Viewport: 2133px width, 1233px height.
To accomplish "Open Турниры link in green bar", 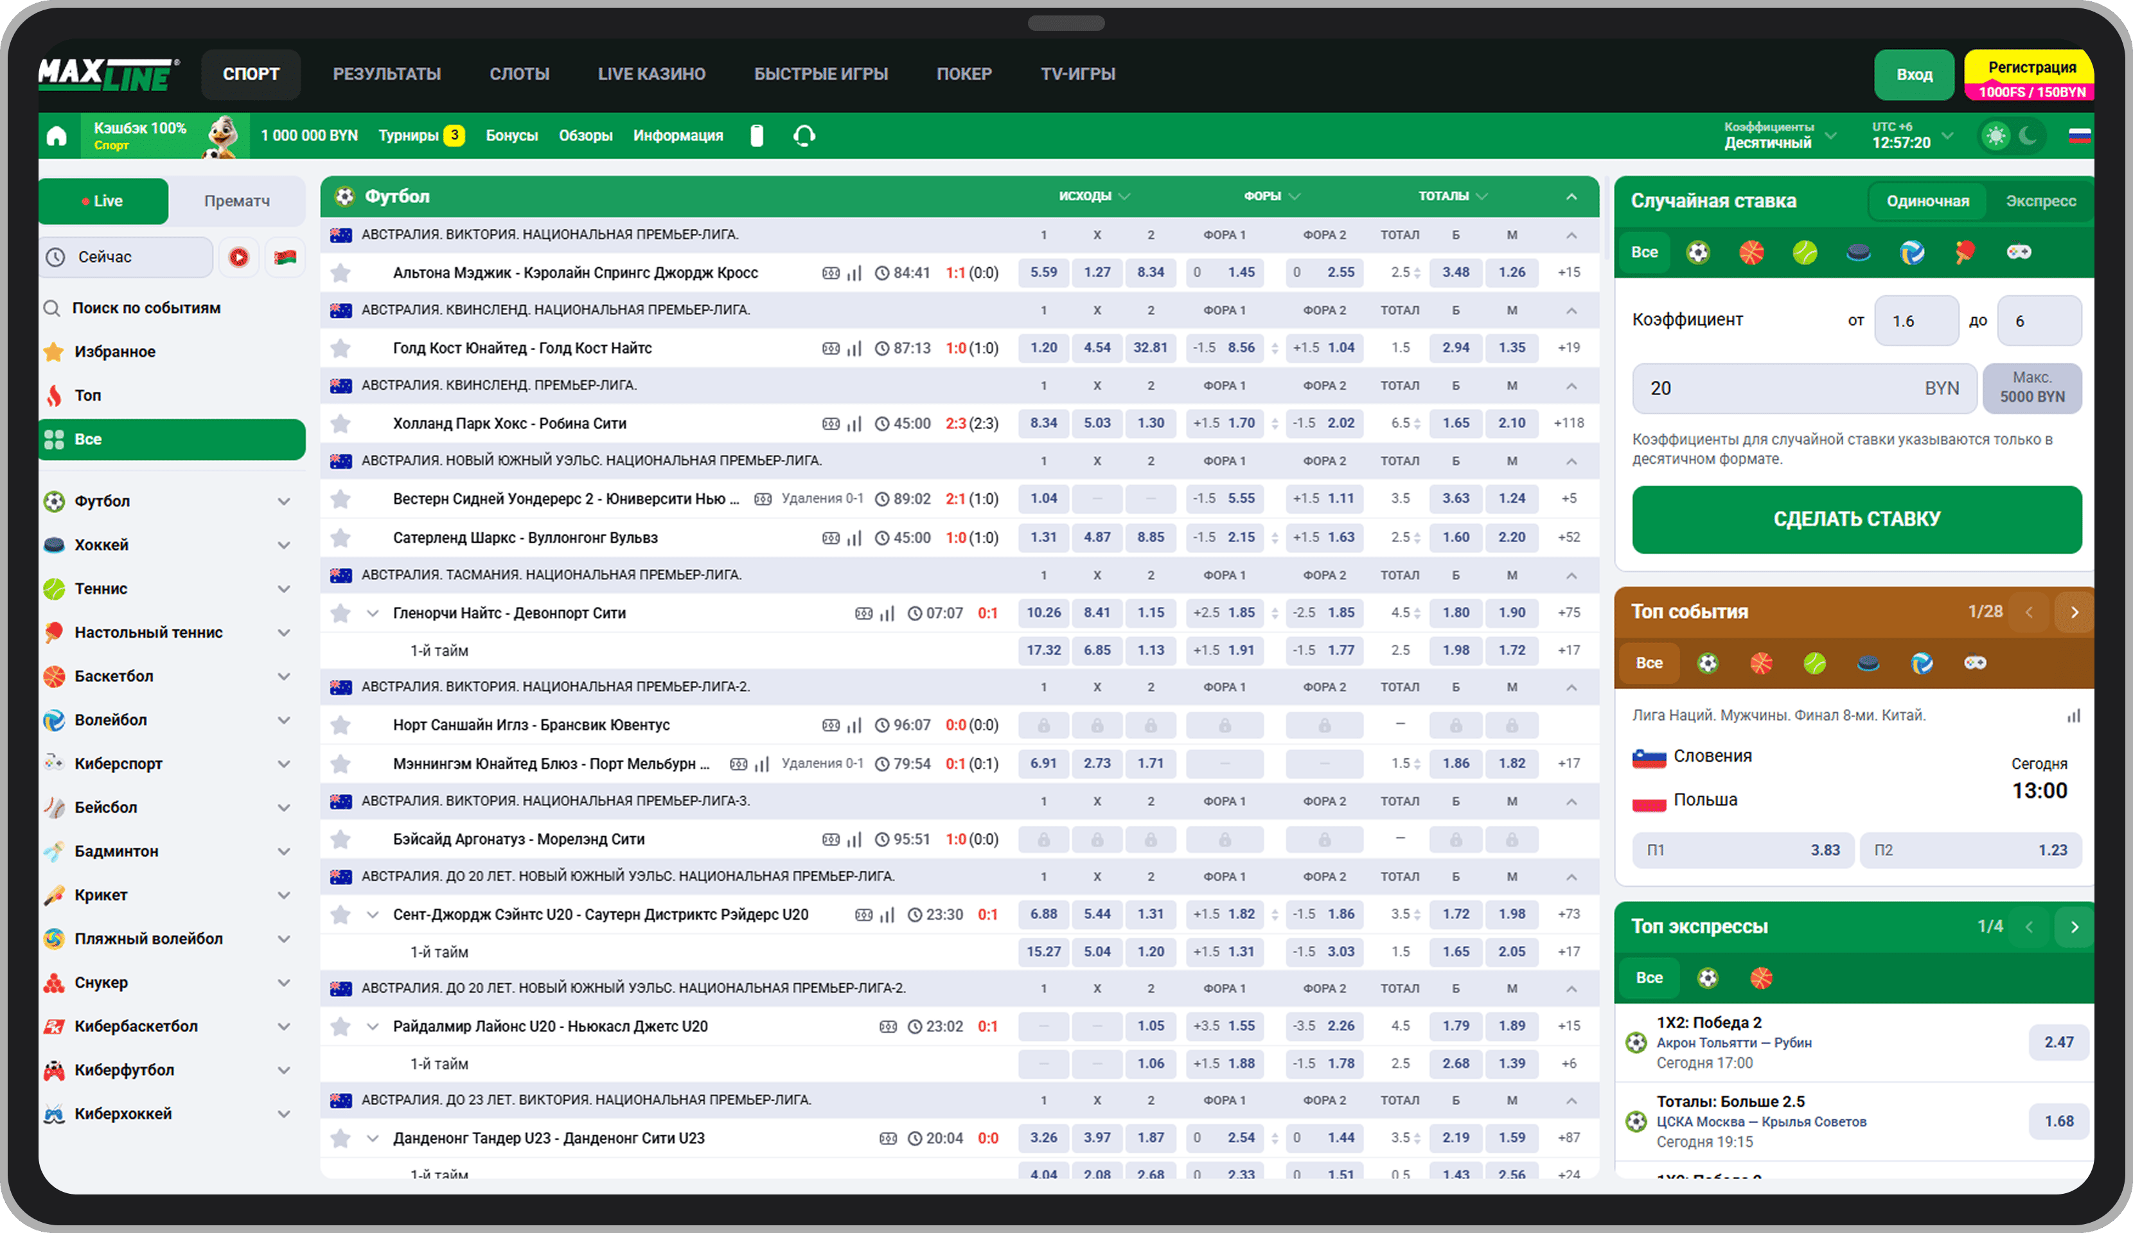I will click(x=421, y=136).
